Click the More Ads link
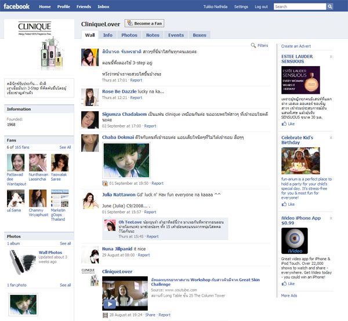 (x=289, y=296)
